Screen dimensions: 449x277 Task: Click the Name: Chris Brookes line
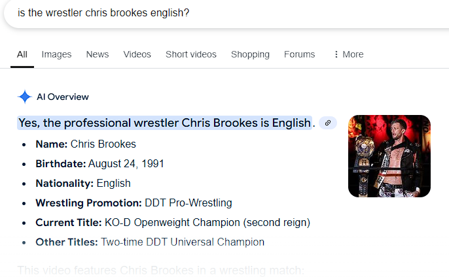(86, 144)
